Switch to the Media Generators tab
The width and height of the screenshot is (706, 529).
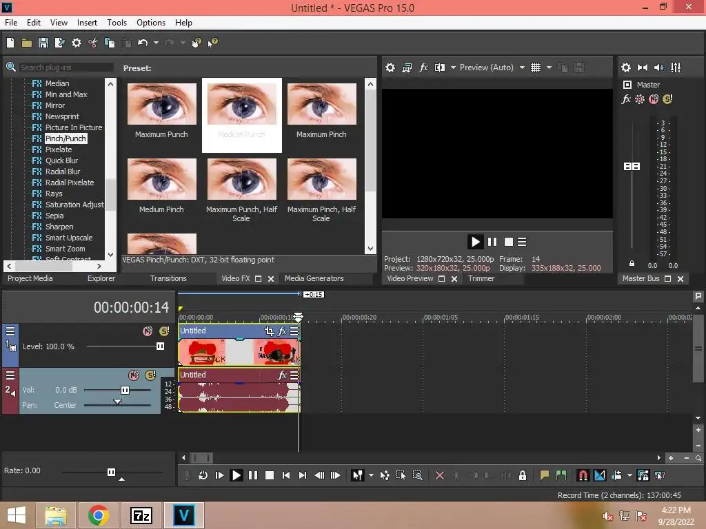point(314,278)
